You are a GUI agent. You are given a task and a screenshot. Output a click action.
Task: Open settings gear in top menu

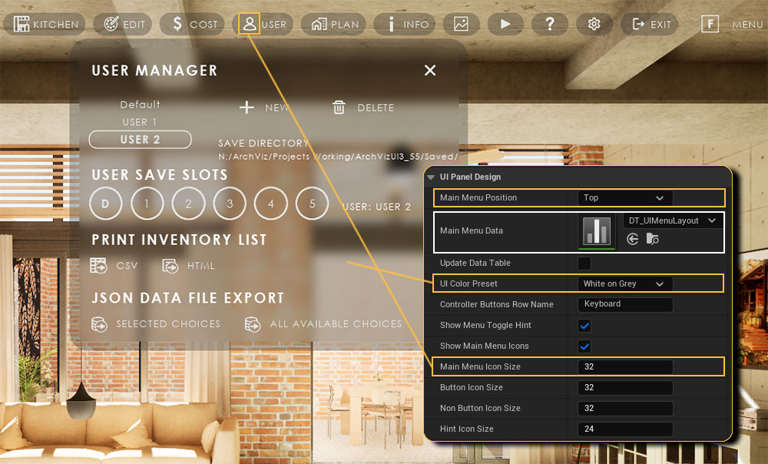coord(594,24)
